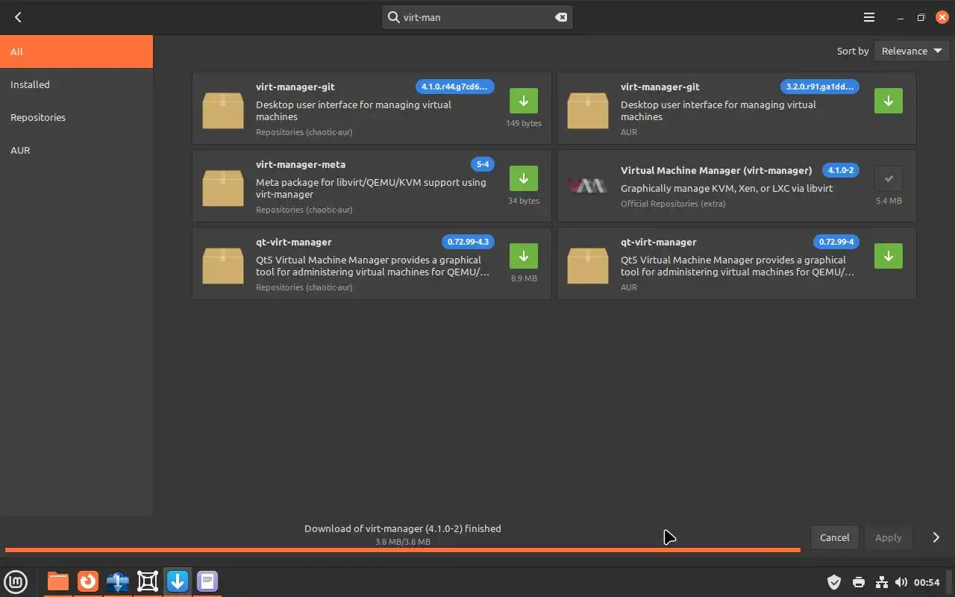Image resolution: width=955 pixels, height=597 pixels.
Task: Cancel the pending transaction
Action: click(834, 537)
